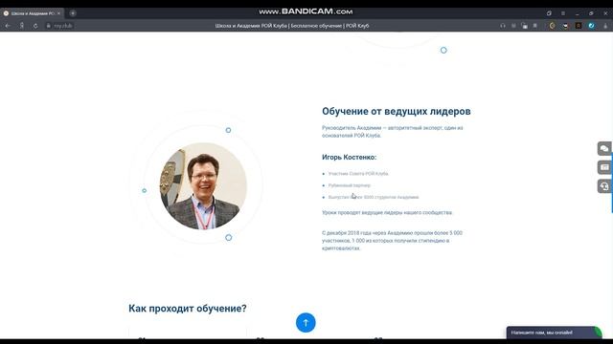Open the browser hamburger menu
The height and width of the screenshot is (344, 613).
pos(563,13)
